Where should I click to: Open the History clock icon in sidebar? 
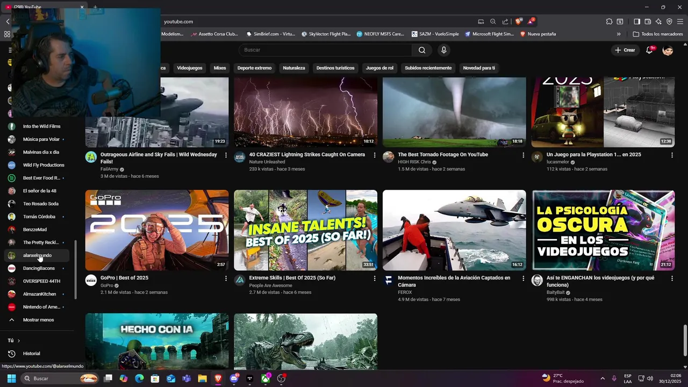[11, 354]
